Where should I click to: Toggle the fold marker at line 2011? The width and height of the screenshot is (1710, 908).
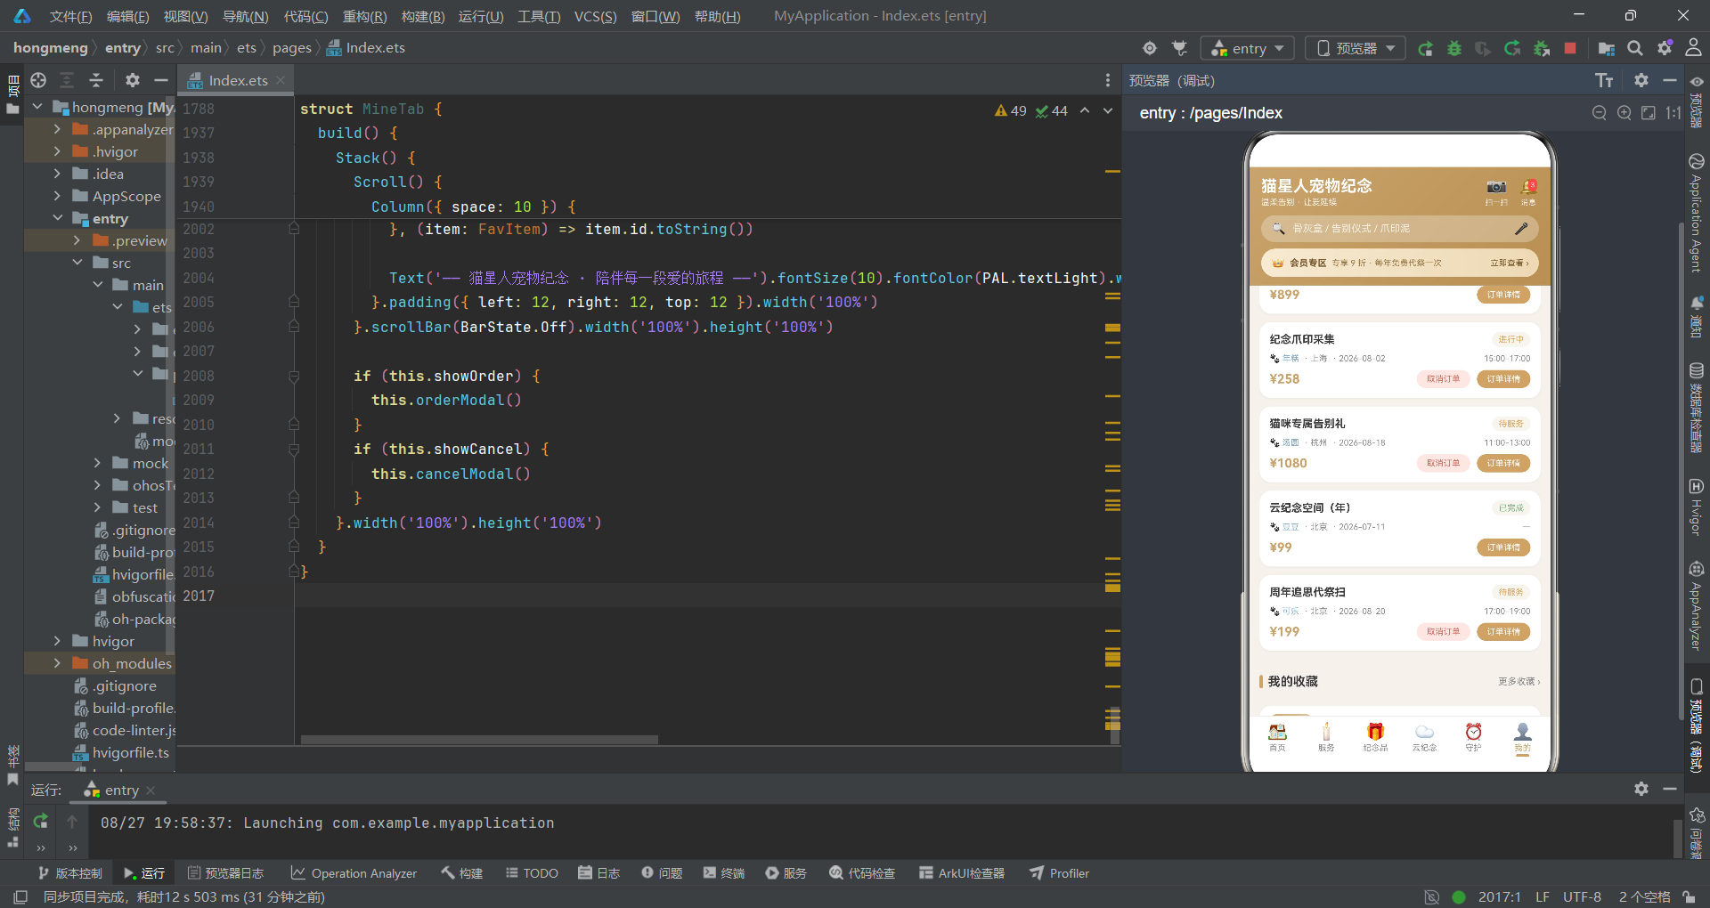point(293,450)
